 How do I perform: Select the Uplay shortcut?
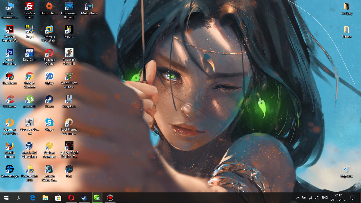(49, 79)
